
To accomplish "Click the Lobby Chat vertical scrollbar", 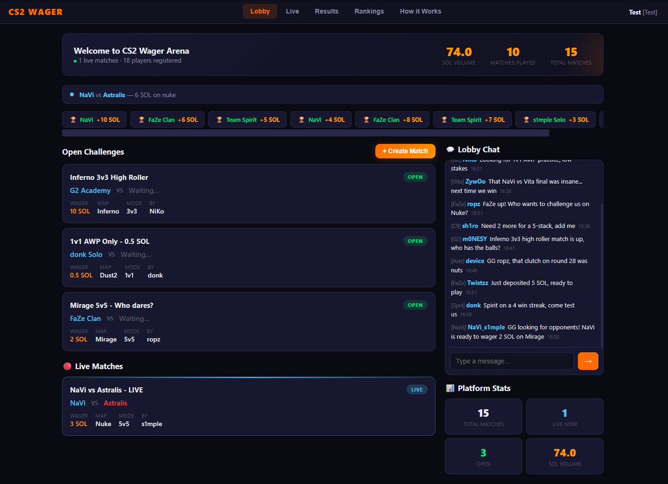I will (x=601, y=274).
